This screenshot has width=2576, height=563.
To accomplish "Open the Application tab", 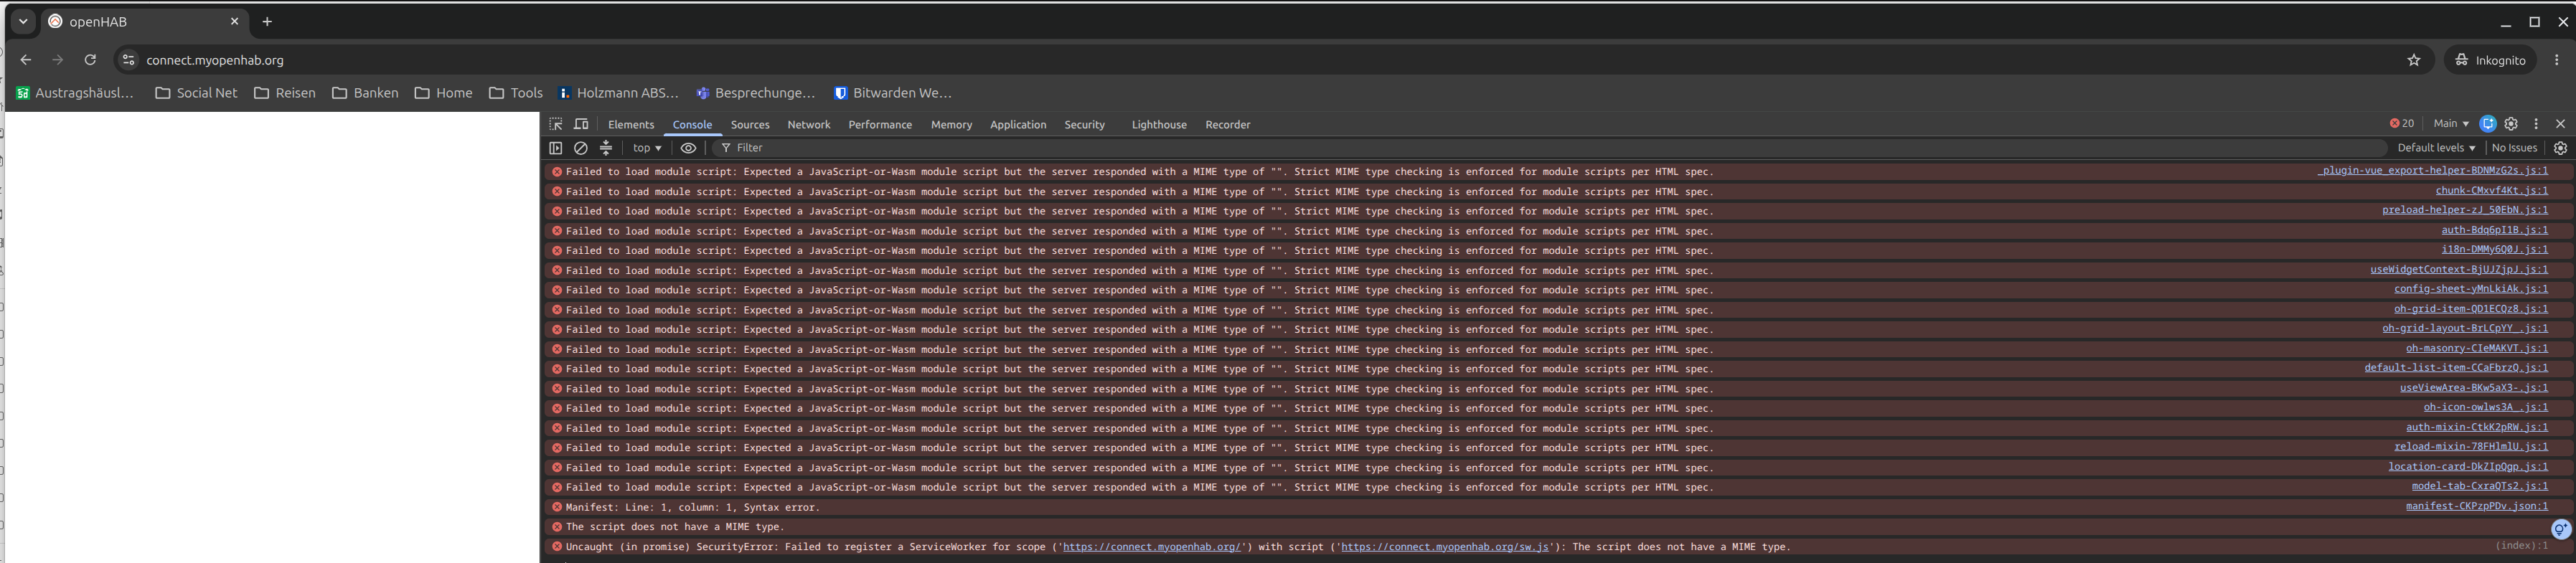I will coord(1018,125).
